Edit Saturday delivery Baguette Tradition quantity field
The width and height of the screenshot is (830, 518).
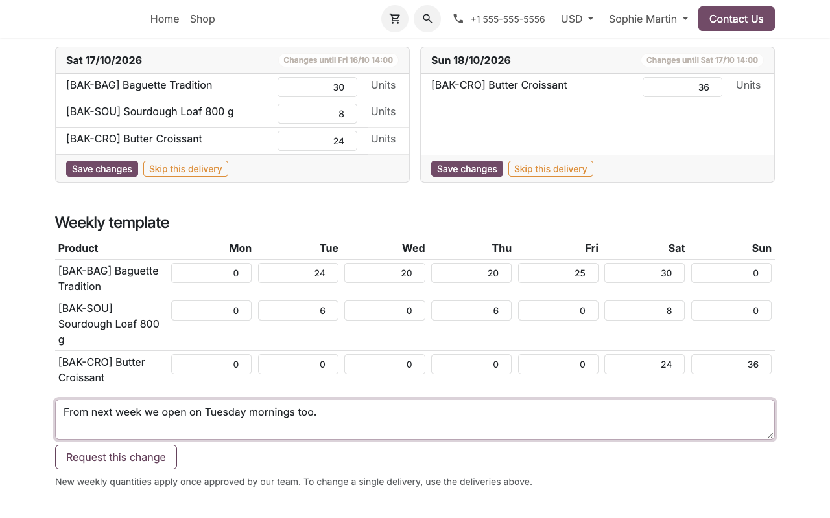[x=317, y=87]
